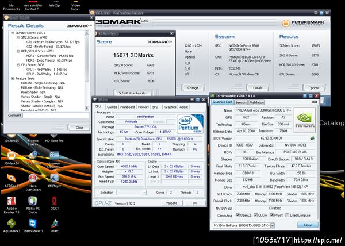The image size is (345, 246).
Task: Collapse the CPU Score tree node
Action: (x=18, y=64)
